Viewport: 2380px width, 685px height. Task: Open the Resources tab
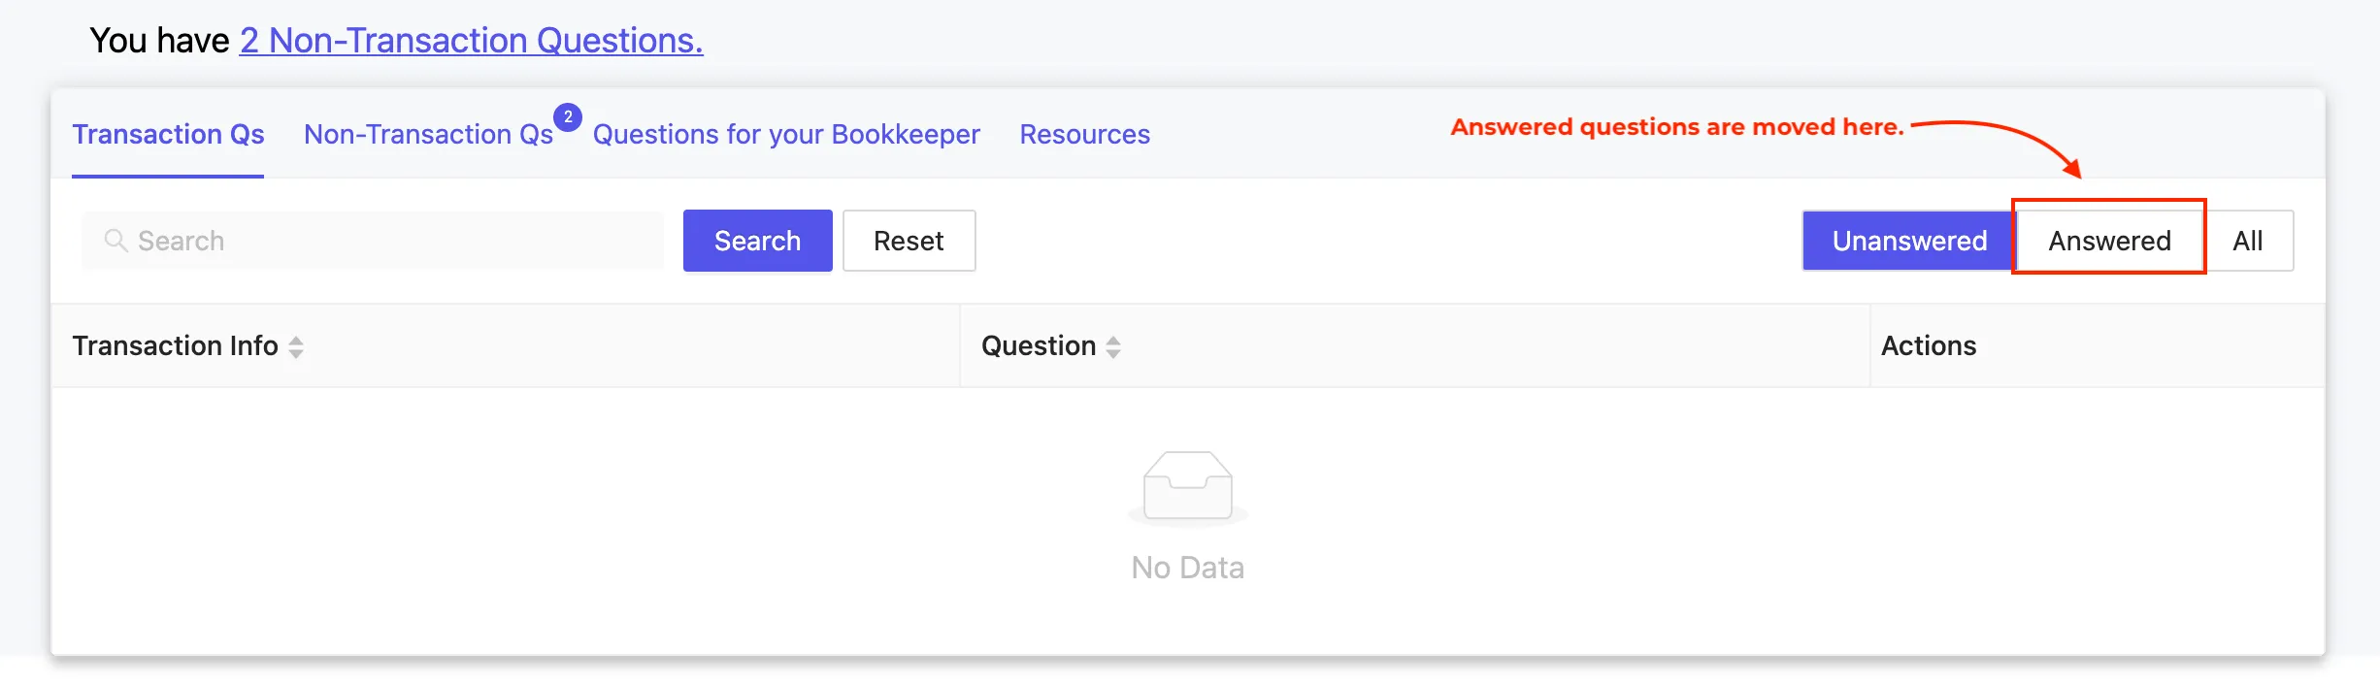1084,134
